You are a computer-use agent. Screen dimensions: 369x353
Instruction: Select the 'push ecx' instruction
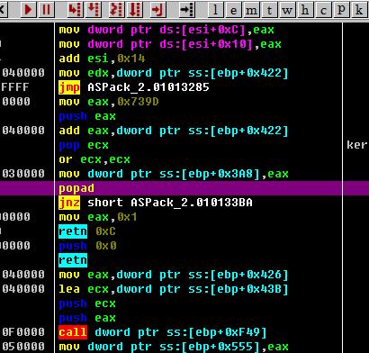pos(87,303)
